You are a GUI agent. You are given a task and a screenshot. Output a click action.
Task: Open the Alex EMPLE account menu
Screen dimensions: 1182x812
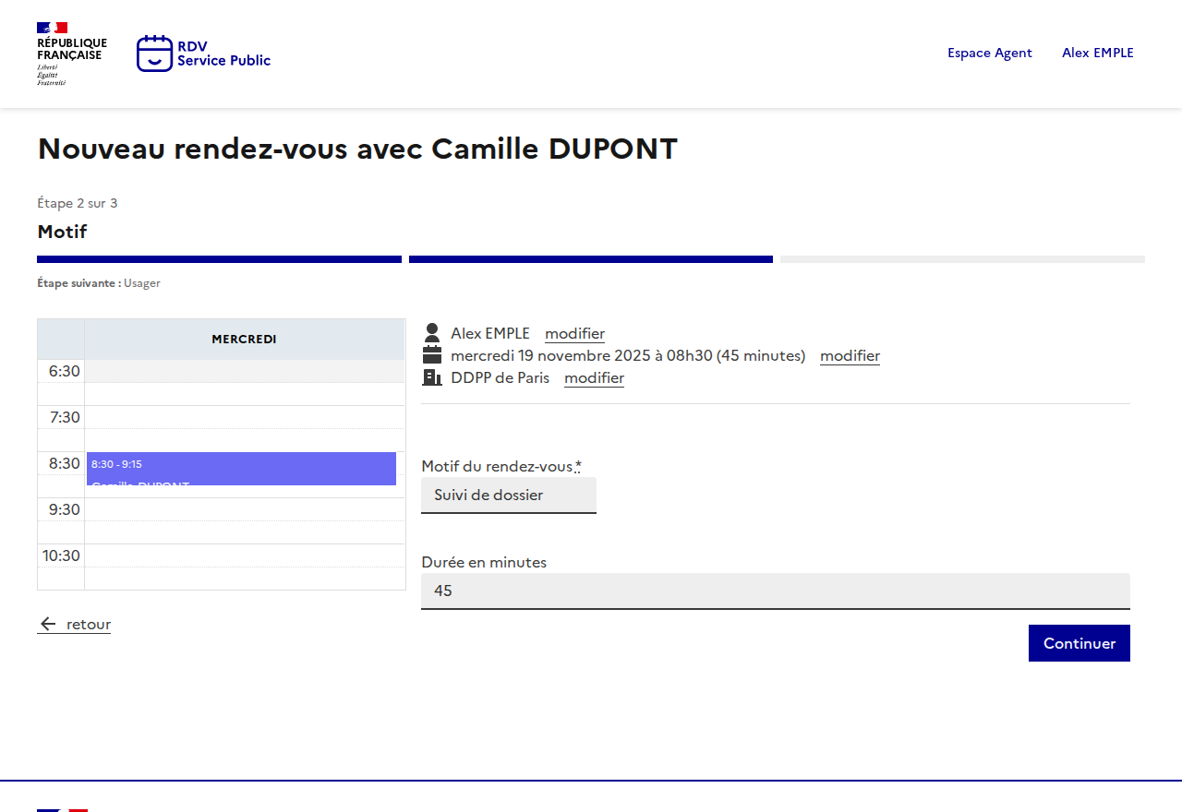[1097, 53]
